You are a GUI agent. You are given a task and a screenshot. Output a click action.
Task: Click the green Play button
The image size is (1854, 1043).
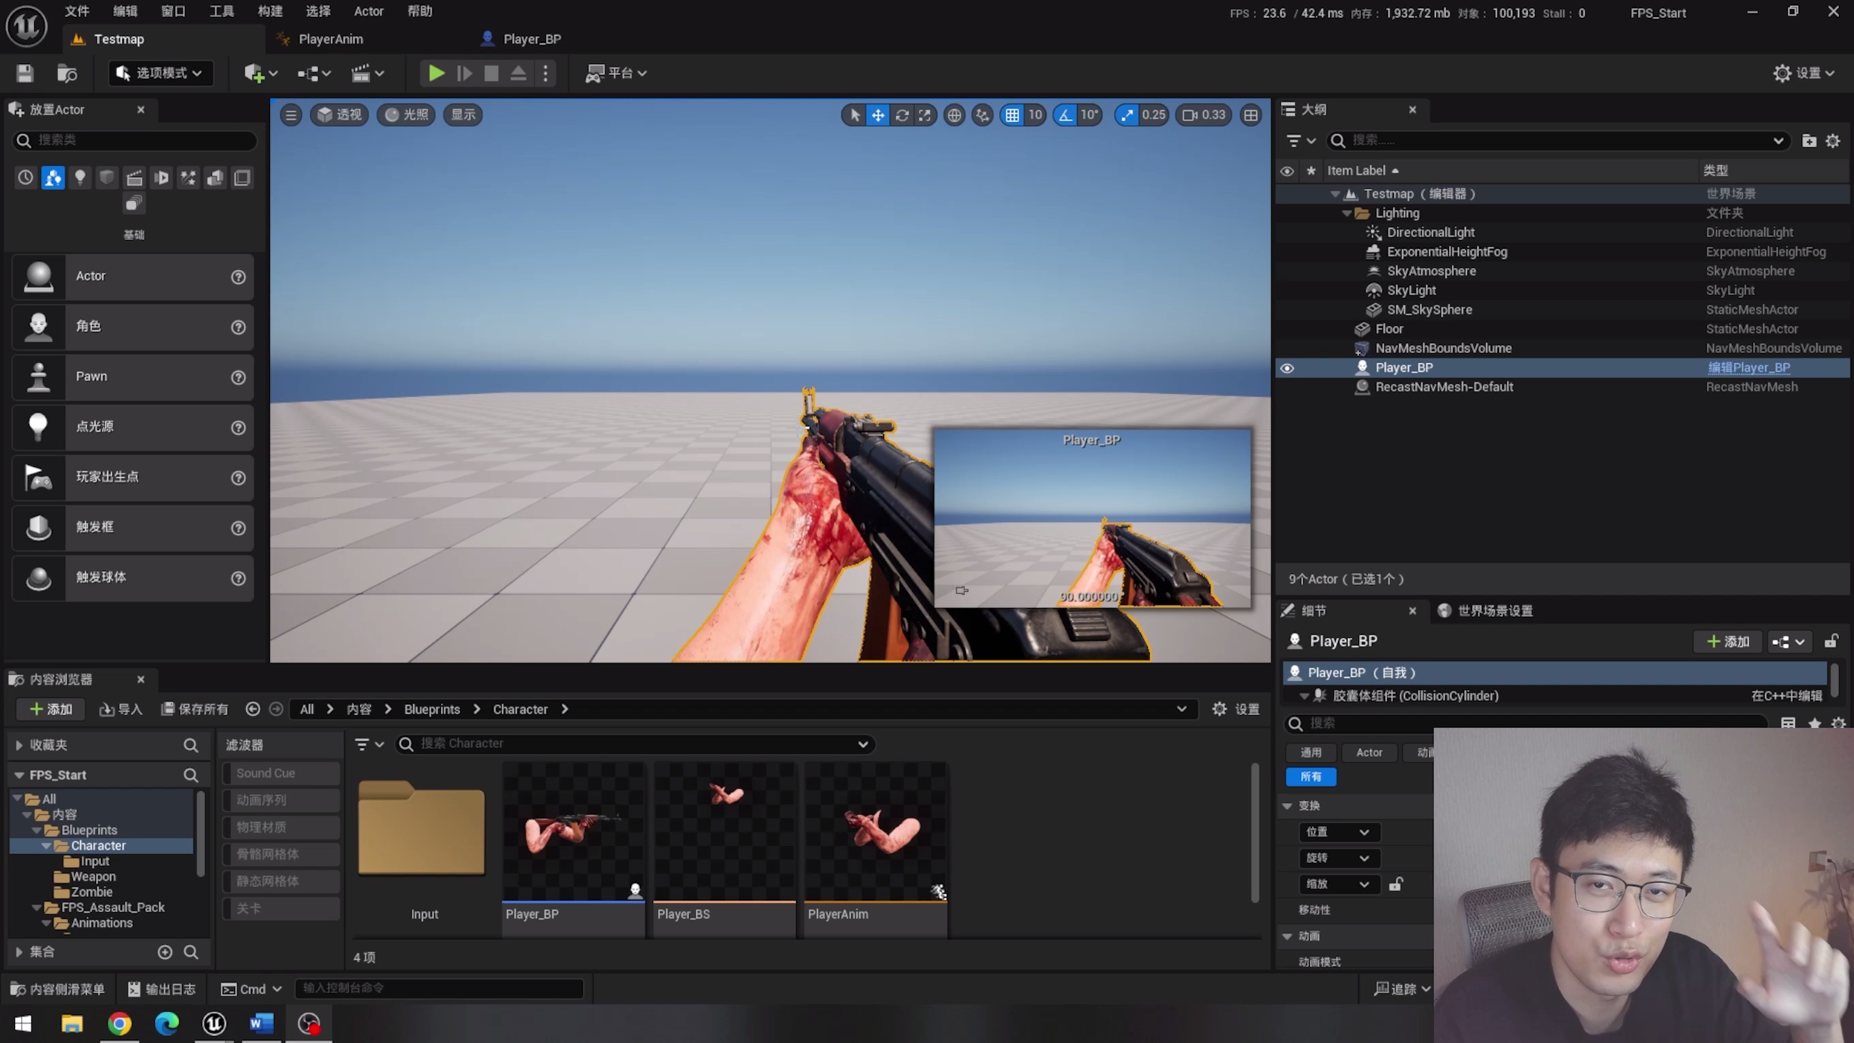(436, 73)
